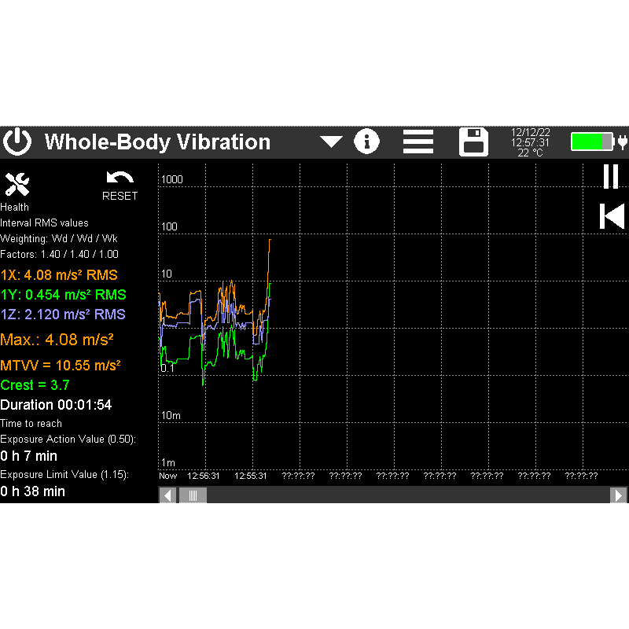Click the 12:56:31 time axis label

click(204, 476)
